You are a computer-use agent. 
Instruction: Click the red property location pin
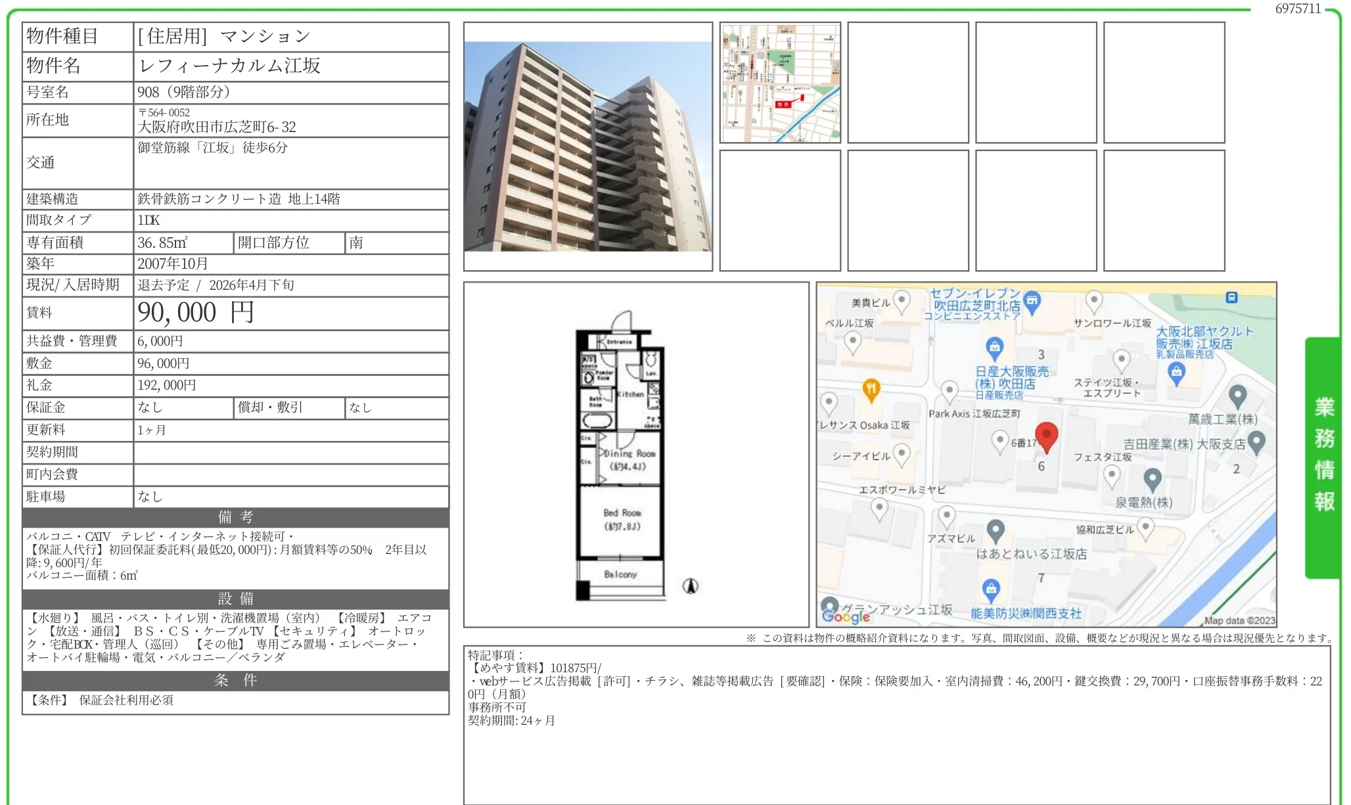click(x=1046, y=435)
